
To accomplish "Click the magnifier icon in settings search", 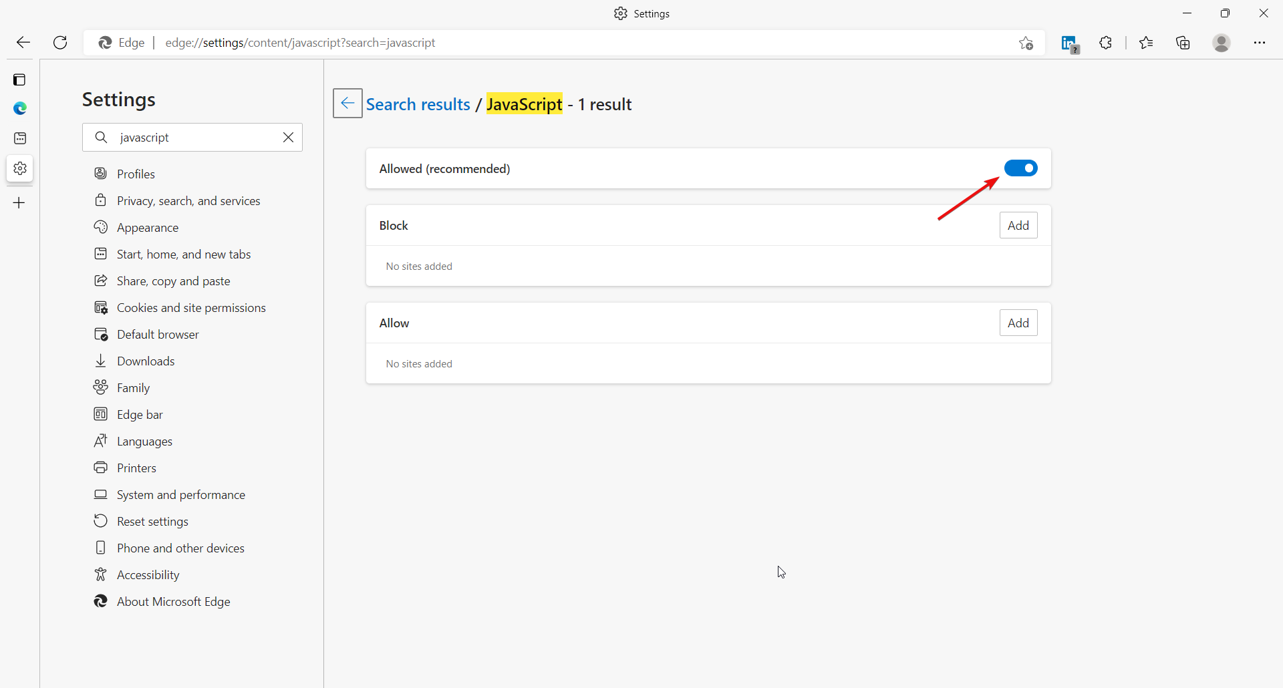I will [101, 137].
